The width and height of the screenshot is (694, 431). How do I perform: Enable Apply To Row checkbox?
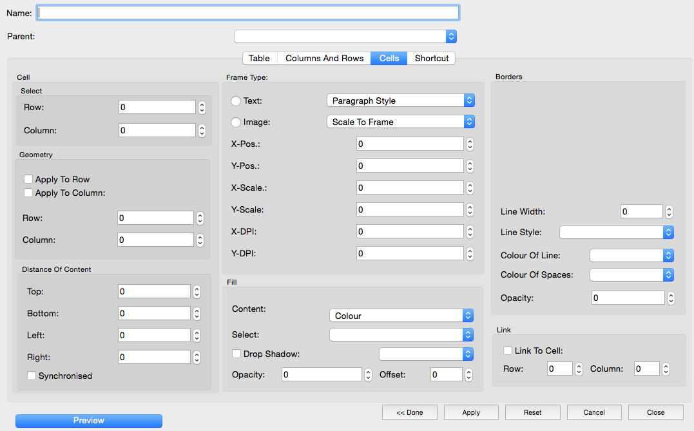[x=28, y=179]
